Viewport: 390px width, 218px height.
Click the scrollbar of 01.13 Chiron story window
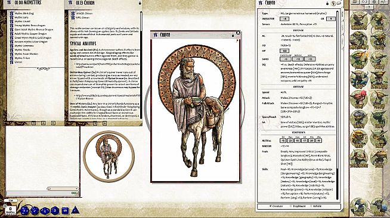point(141,64)
